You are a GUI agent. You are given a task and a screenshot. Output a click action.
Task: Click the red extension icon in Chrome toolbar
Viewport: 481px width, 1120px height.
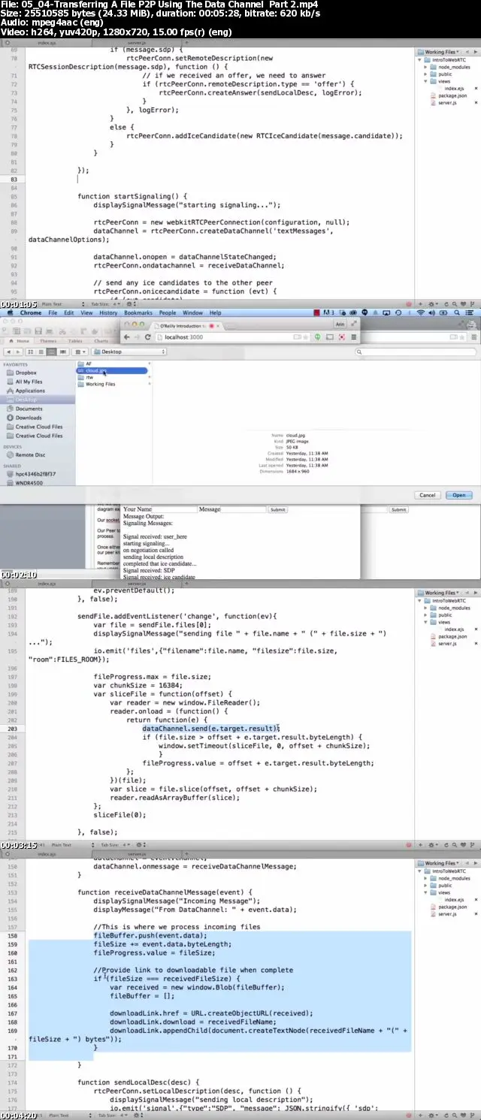coord(342,337)
